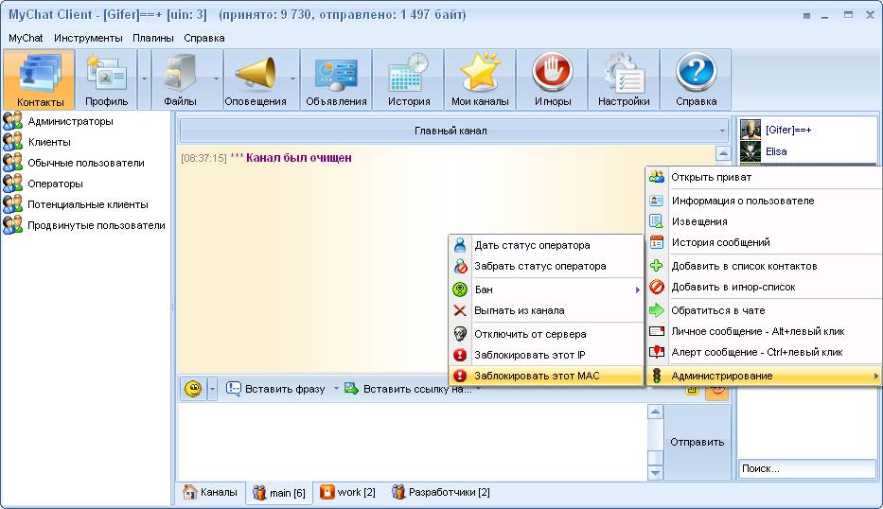Open the Справка menu bar item
Viewport: 883px width, 509px height.
click(x=204, y=38)
